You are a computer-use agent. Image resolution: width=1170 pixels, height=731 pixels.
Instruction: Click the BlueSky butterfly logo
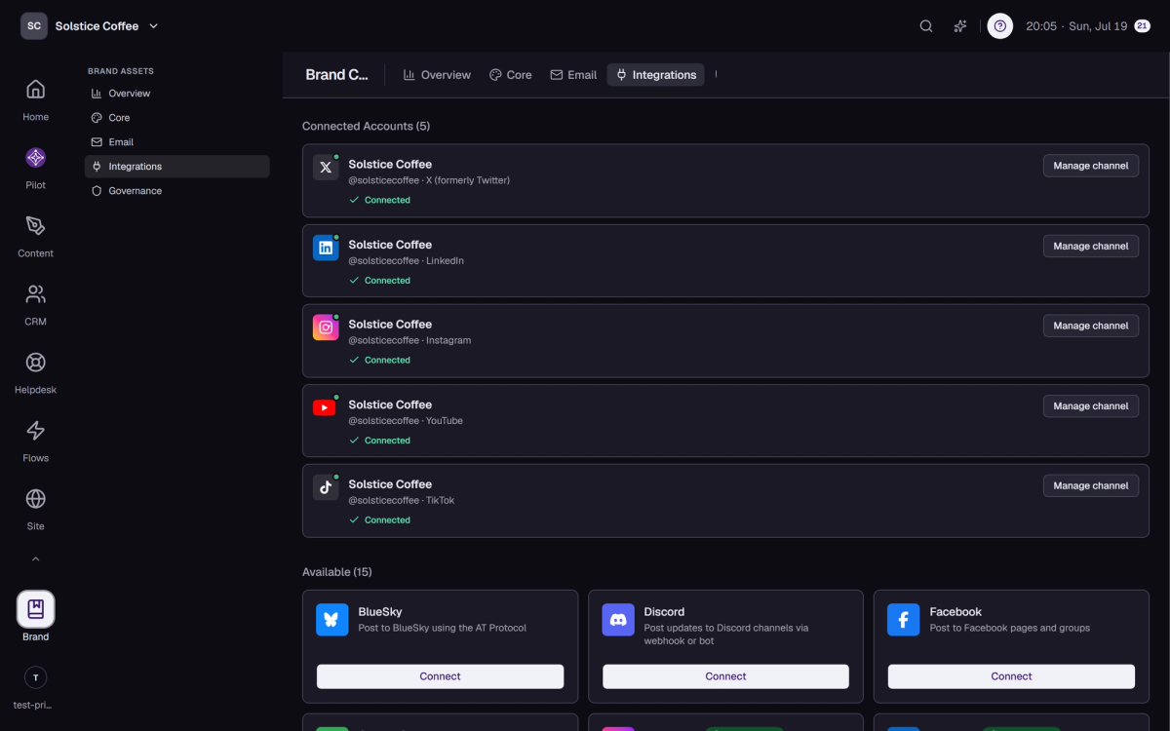(331, 620)
